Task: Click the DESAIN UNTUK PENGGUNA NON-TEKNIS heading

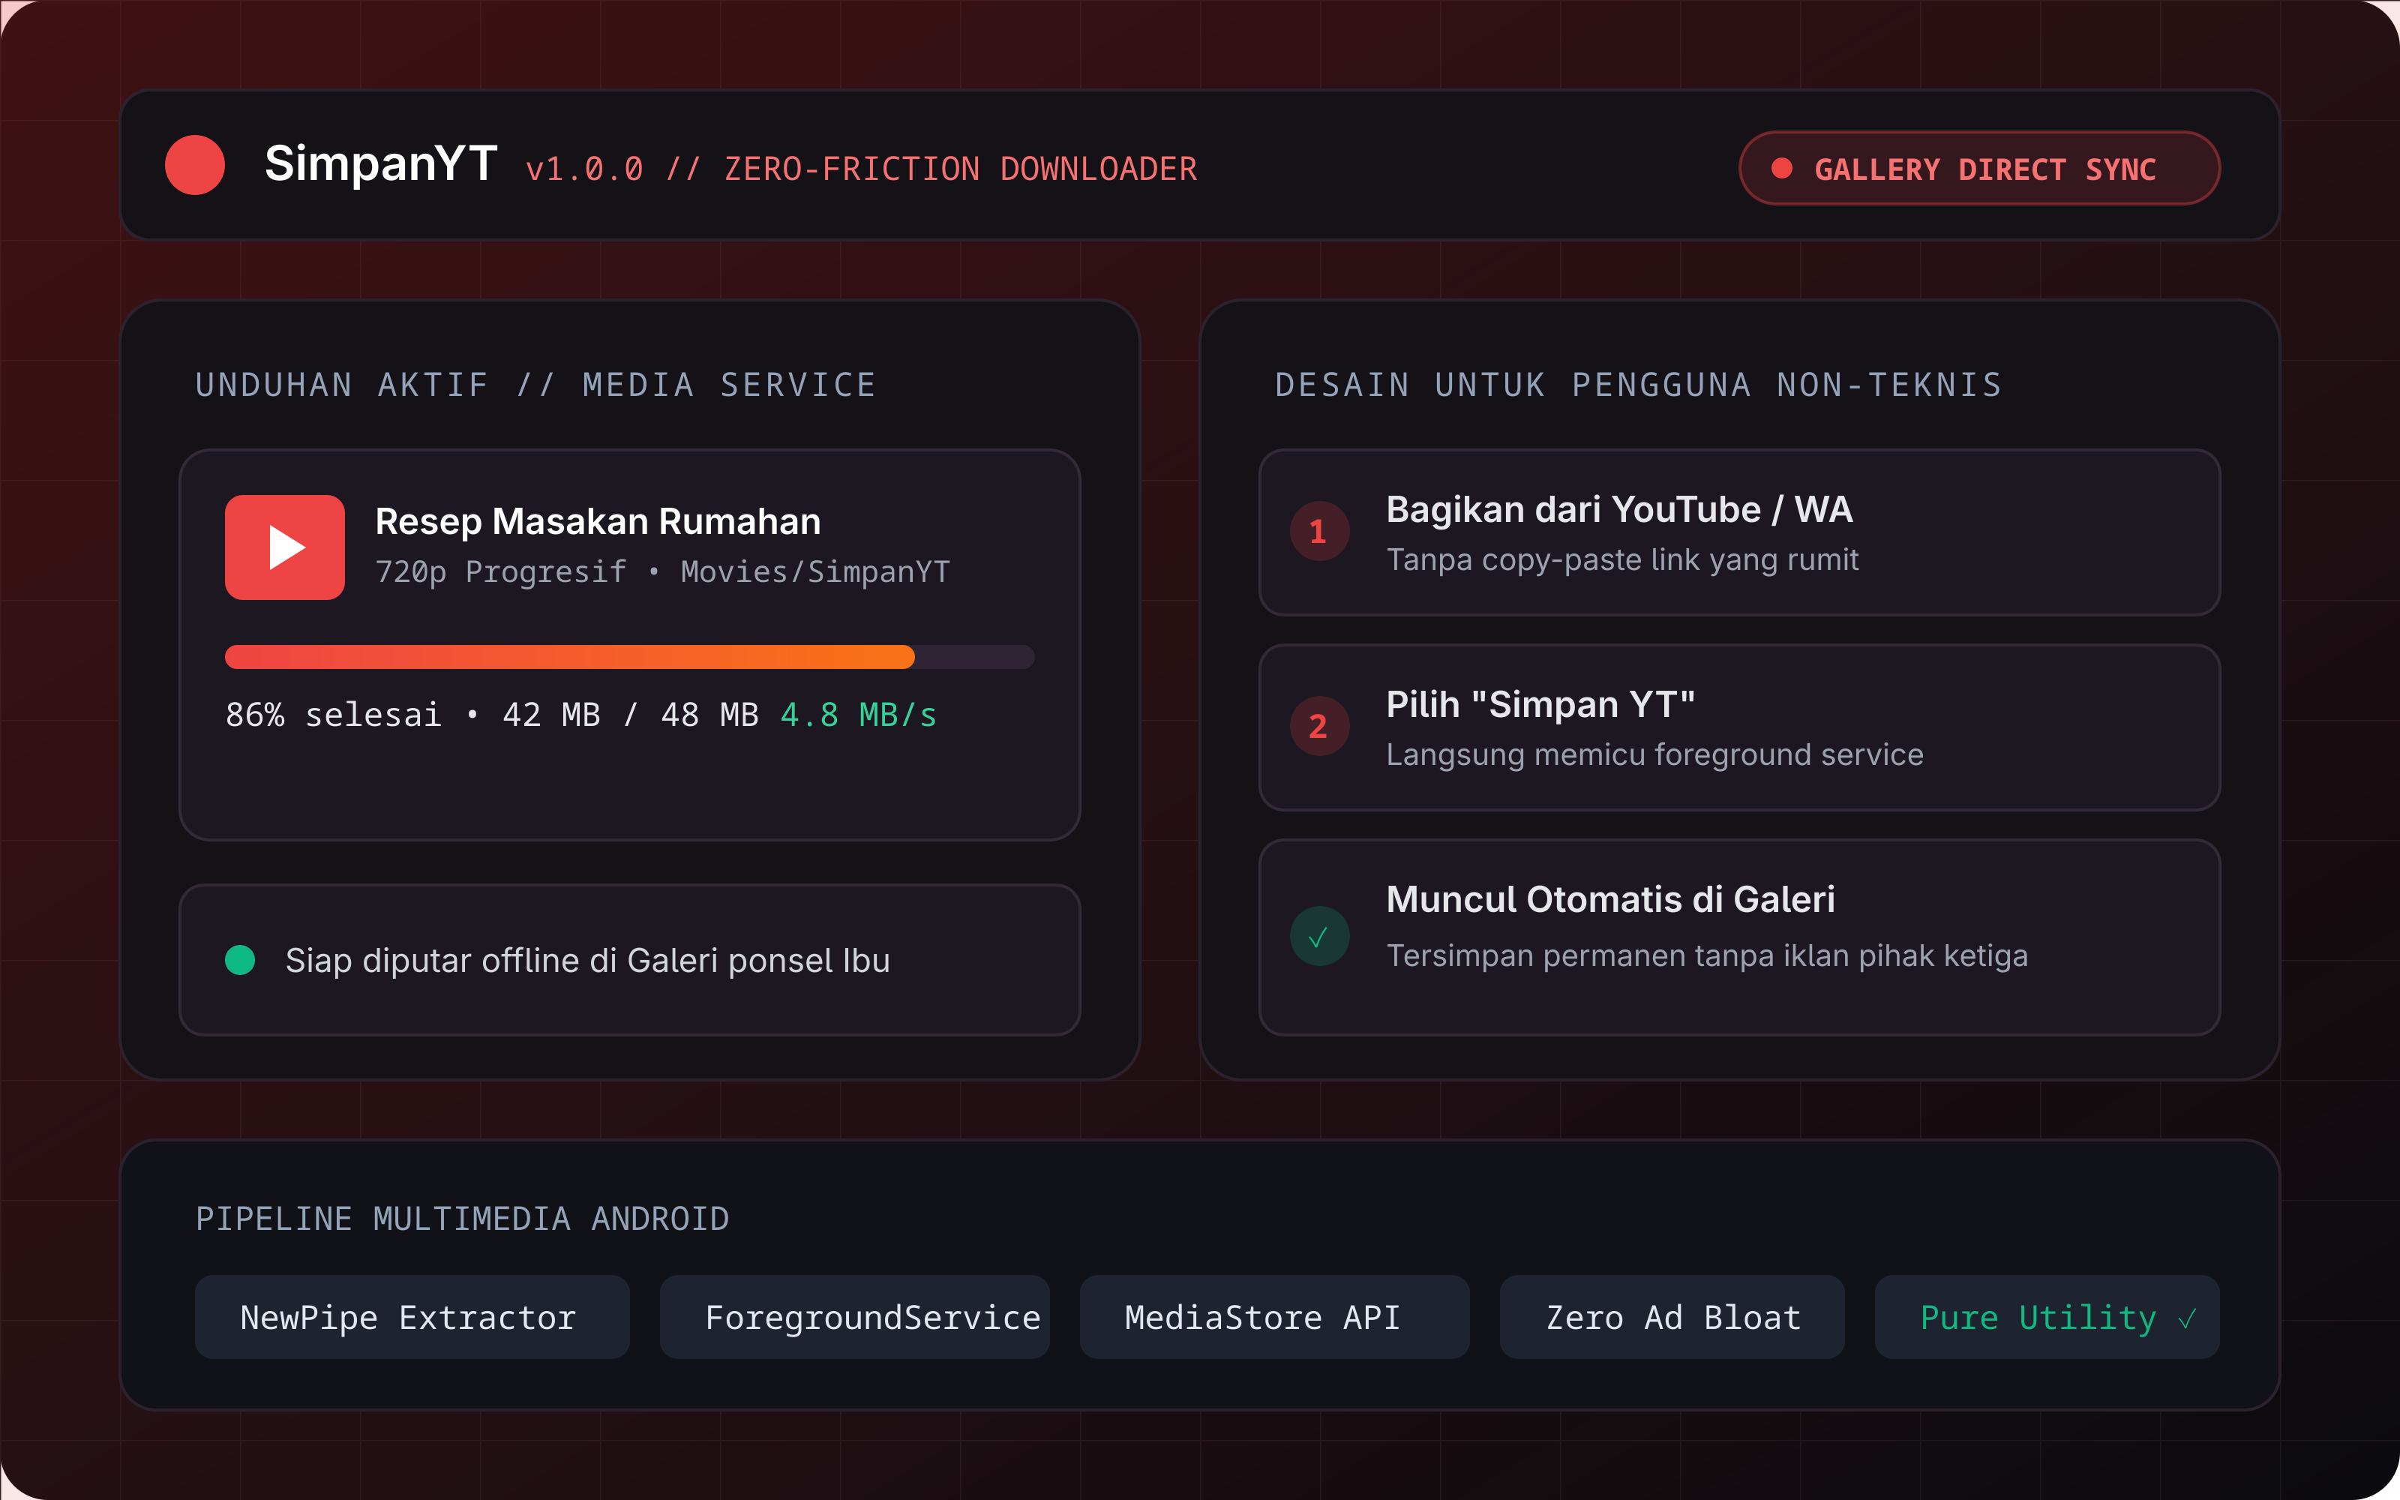Action: 1638,385
